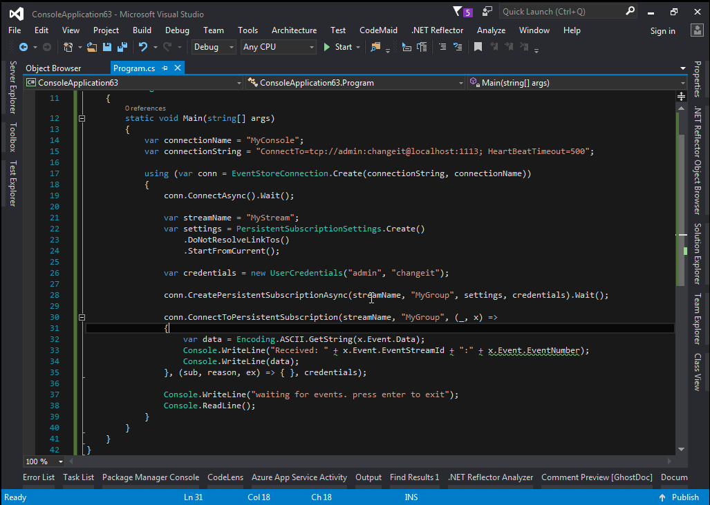Viewport: 710px width, 505px height.
Task: Click the Undo arrow icon
Action: click(x=143, y=46)
